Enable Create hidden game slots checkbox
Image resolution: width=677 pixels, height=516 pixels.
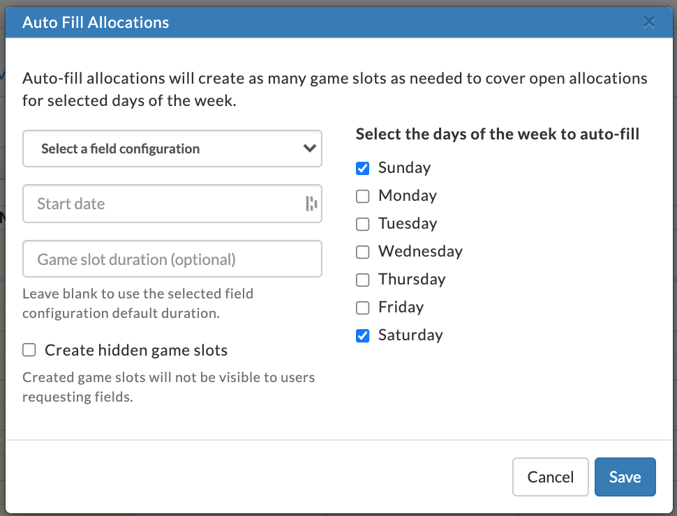click(x=29, y=350)
